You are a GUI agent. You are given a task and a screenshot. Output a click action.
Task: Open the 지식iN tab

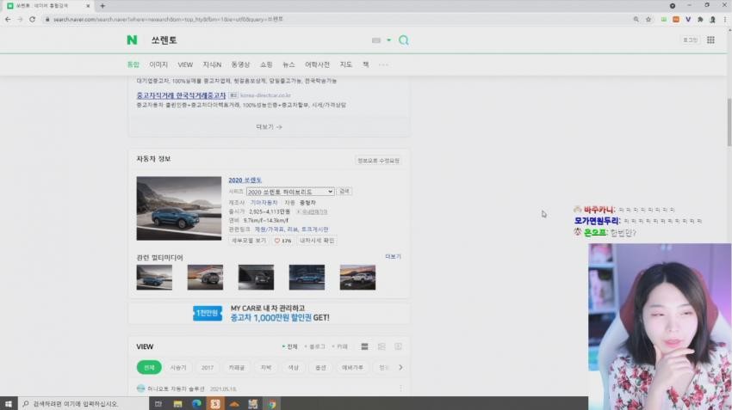tap(212, 64)
